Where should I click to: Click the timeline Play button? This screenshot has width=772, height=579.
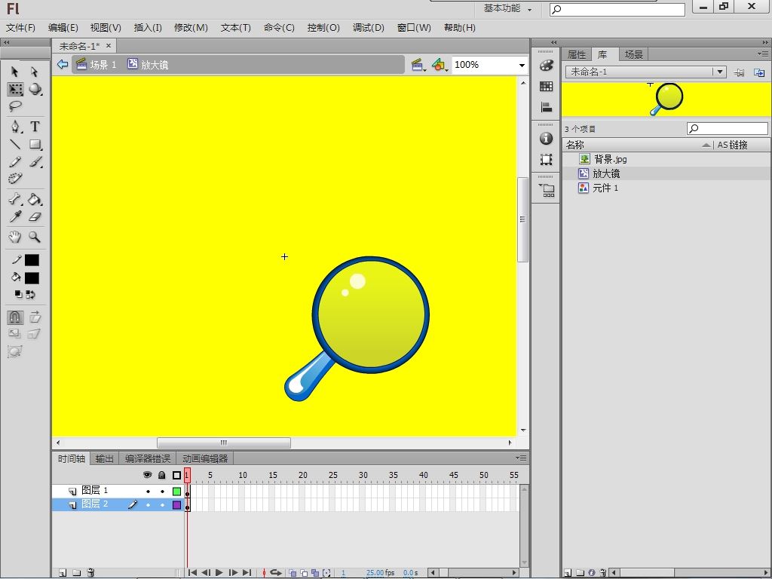click(x=219, y=573)
